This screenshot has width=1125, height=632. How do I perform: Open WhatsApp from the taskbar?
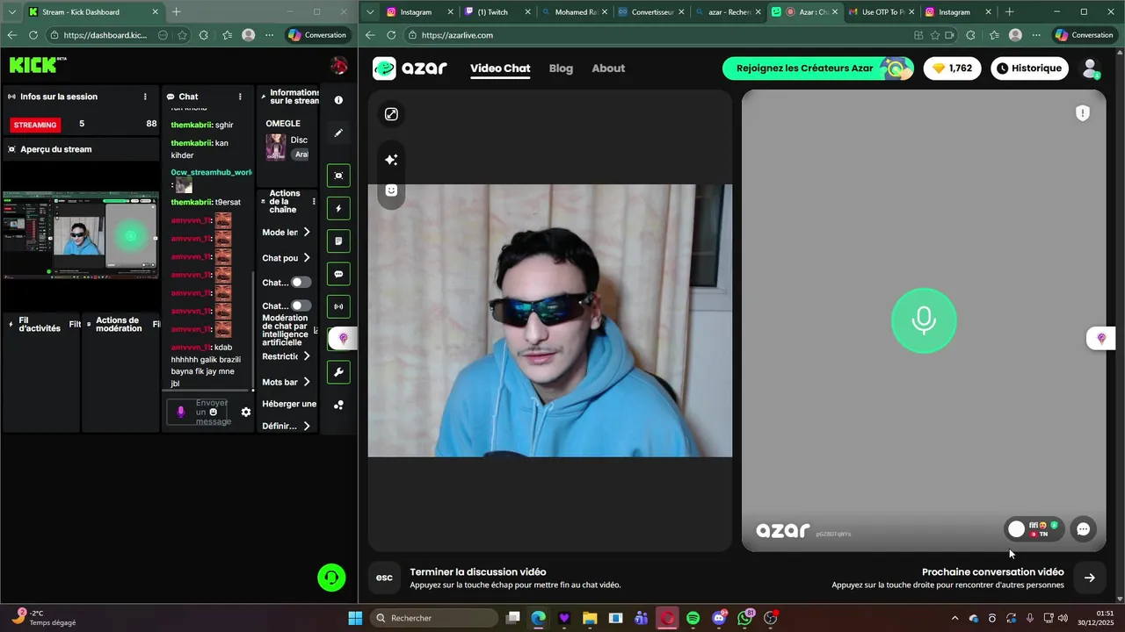745,618
